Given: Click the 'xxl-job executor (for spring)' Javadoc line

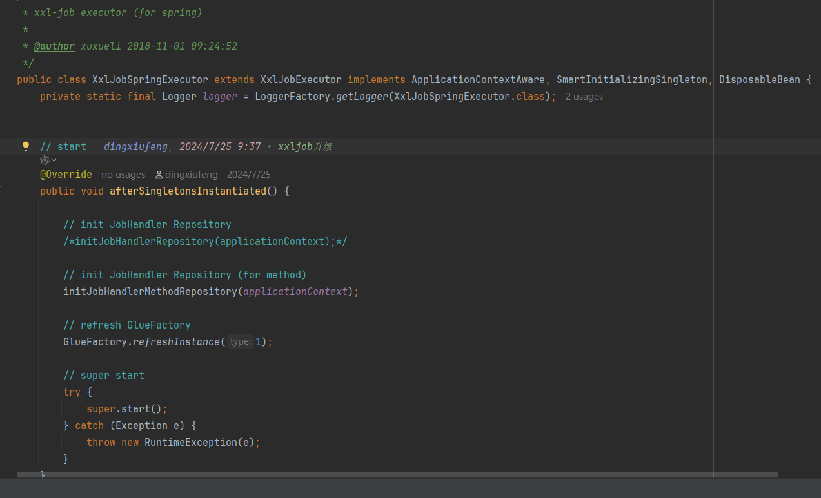Looking at the screenshot, I should [118, 13].
